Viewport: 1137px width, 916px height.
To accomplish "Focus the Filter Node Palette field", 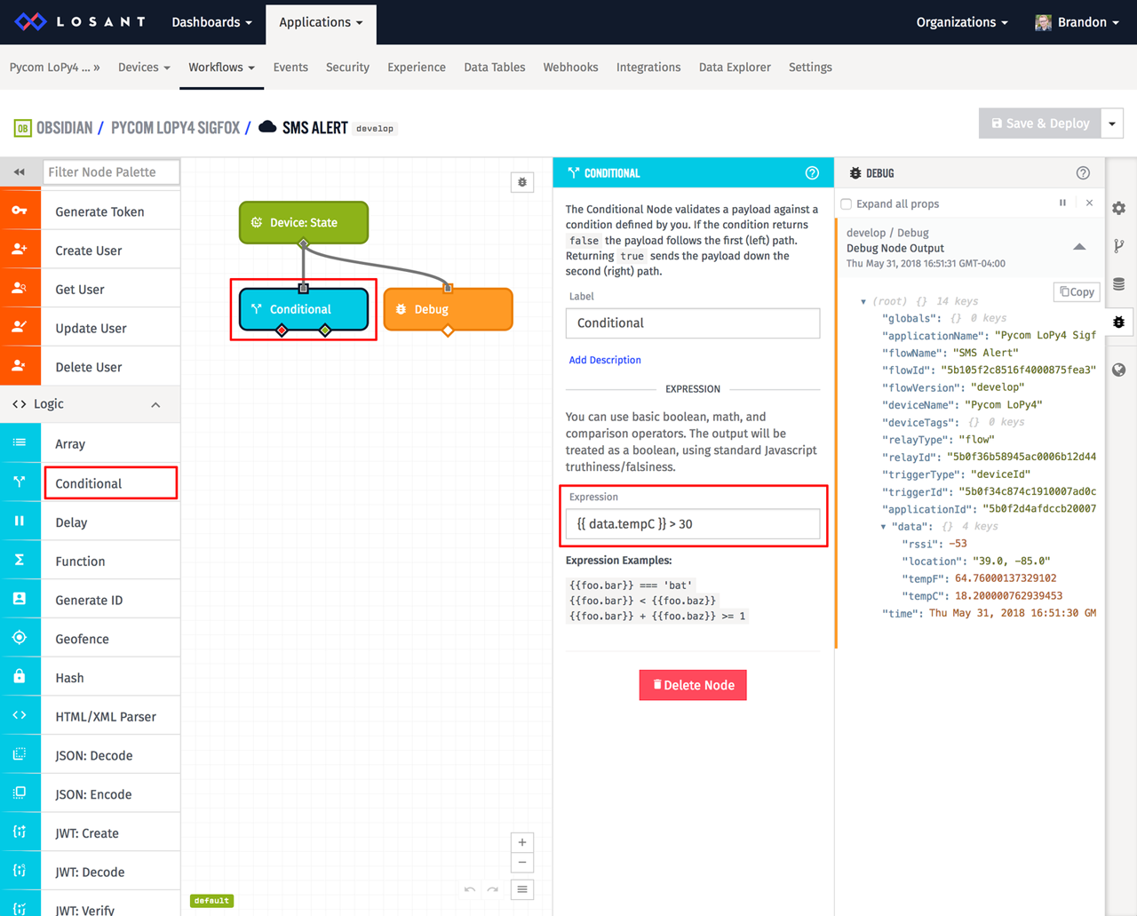I will click(111, 172).
